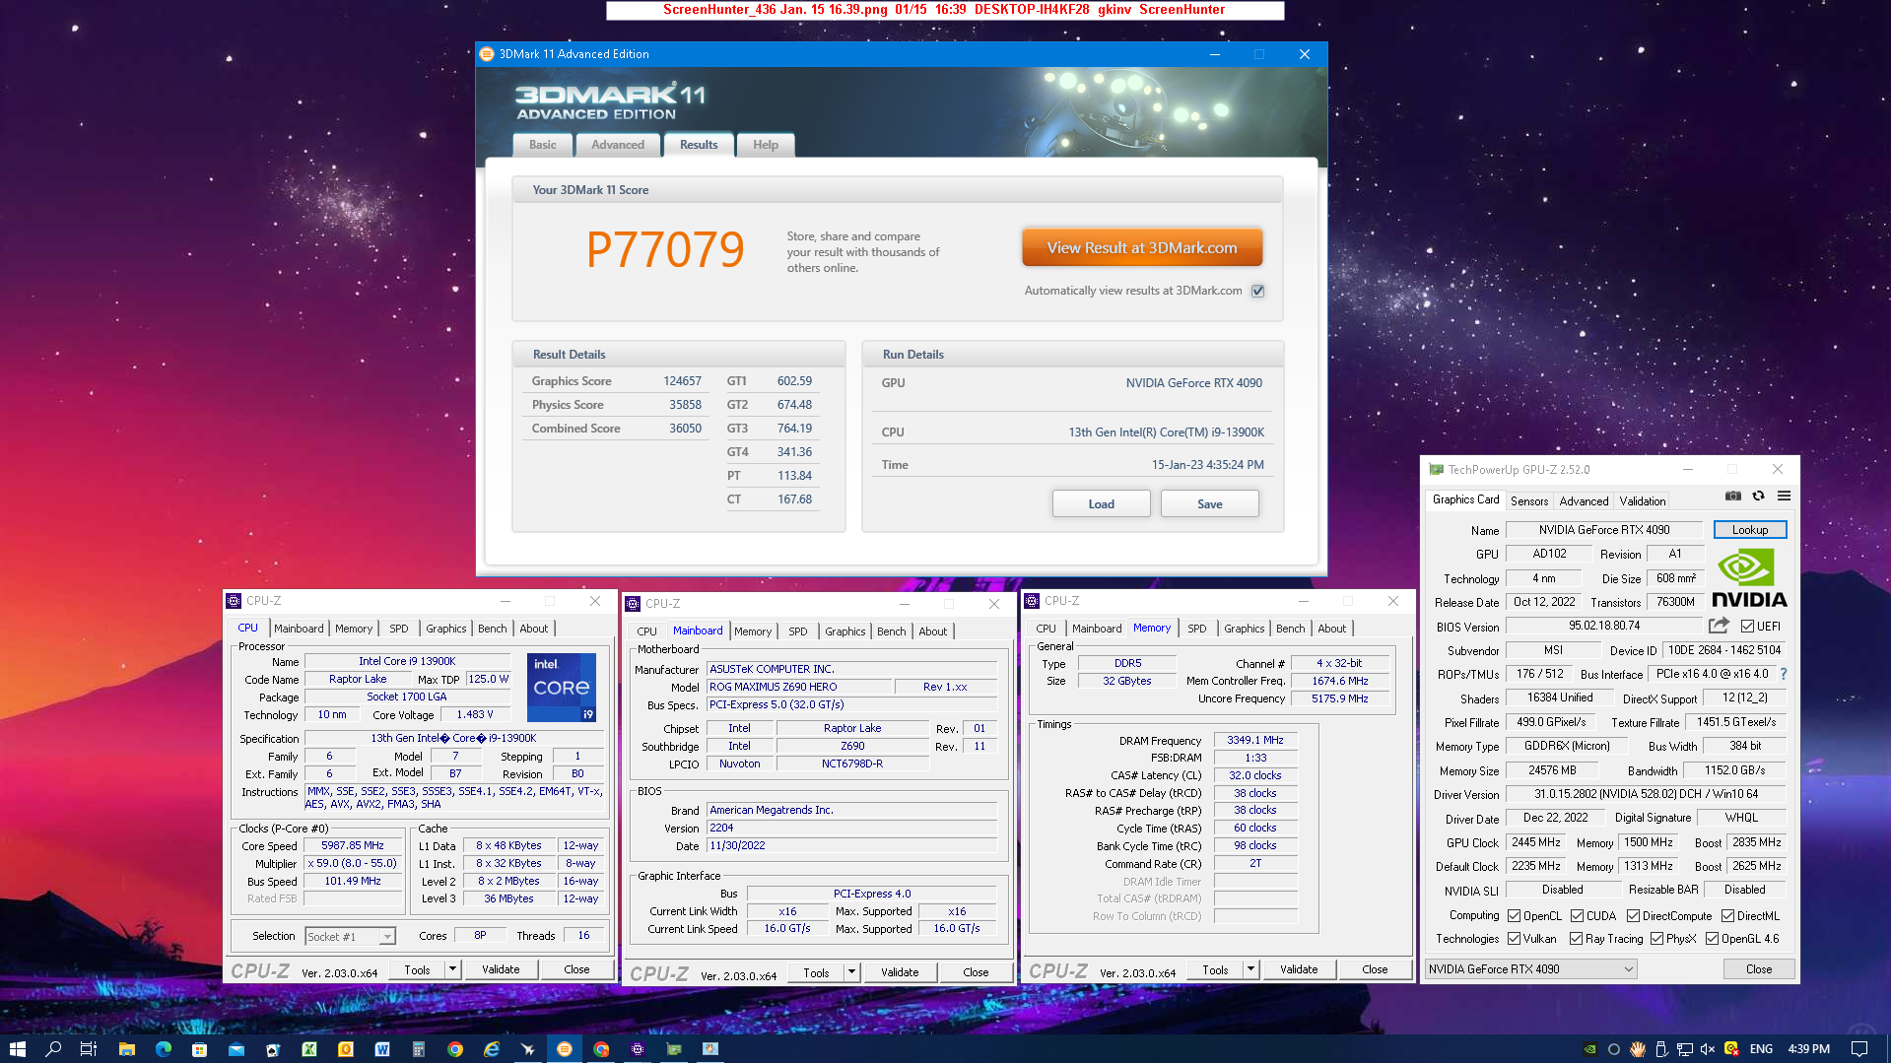This screenshot has height=1063, width=1891.
Task: Click Validate in the Mainboard CPU-Z window
Action: point(899,972)
